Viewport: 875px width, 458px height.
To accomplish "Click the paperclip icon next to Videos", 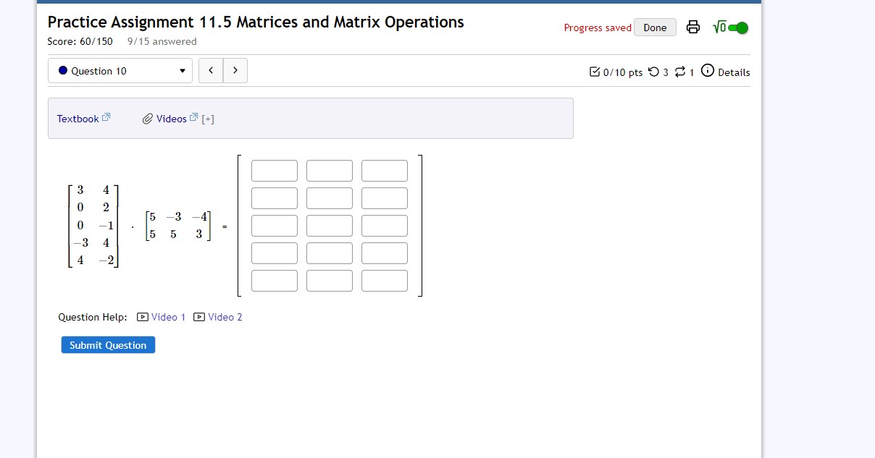I will [x=147, y=118].
